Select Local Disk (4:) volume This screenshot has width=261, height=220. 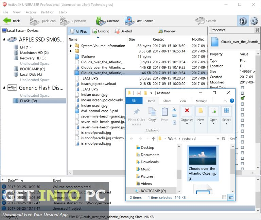31,74
